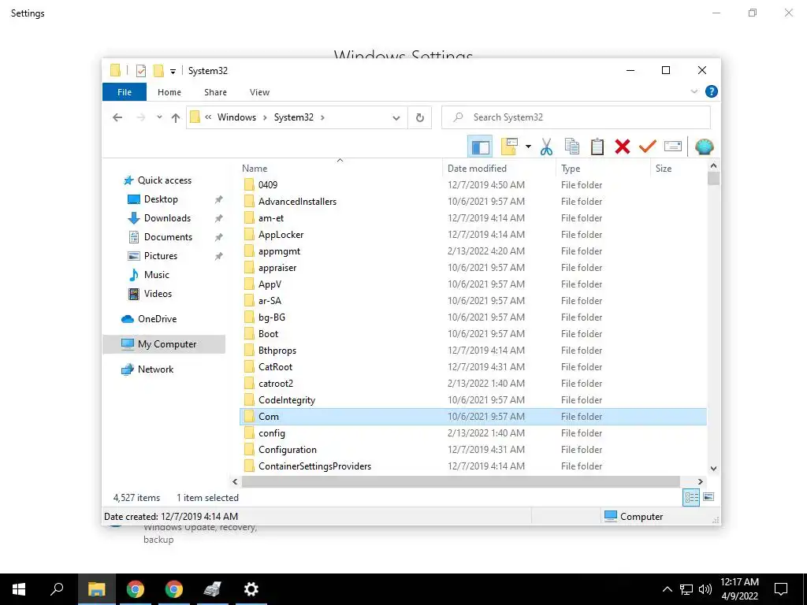Switch to Details view button

[x=691, y=497]
